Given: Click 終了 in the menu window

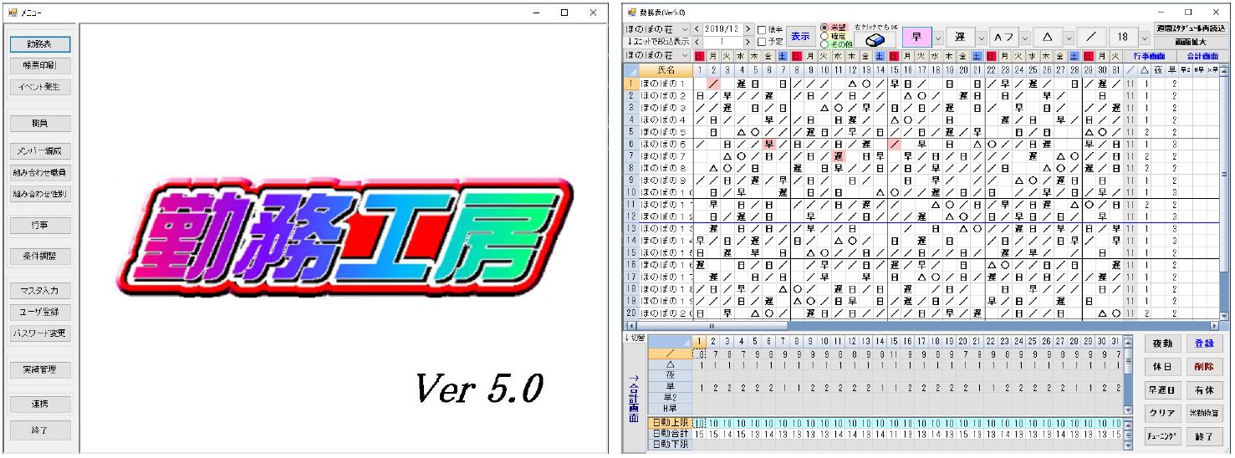Looking at the screenshot, I should coord(40,430).
